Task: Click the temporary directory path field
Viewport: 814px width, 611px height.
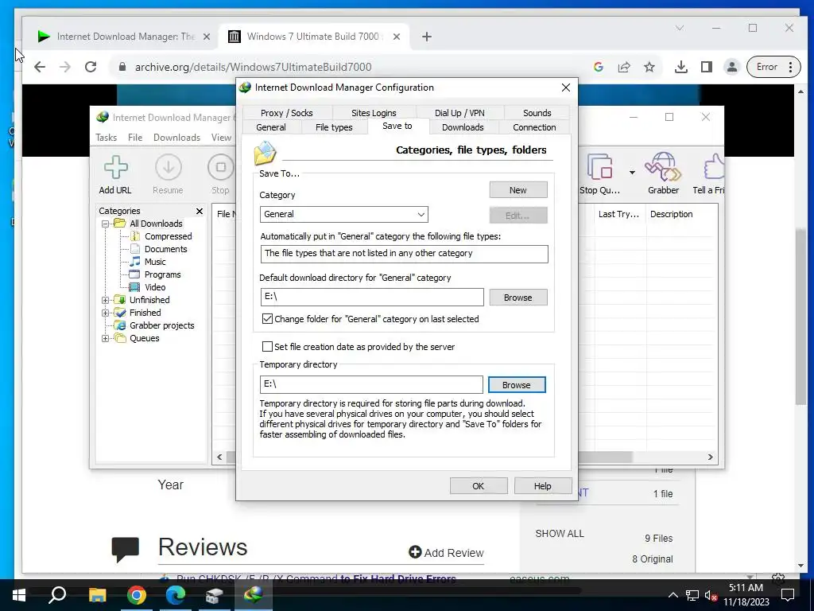Action: point(371,384)
